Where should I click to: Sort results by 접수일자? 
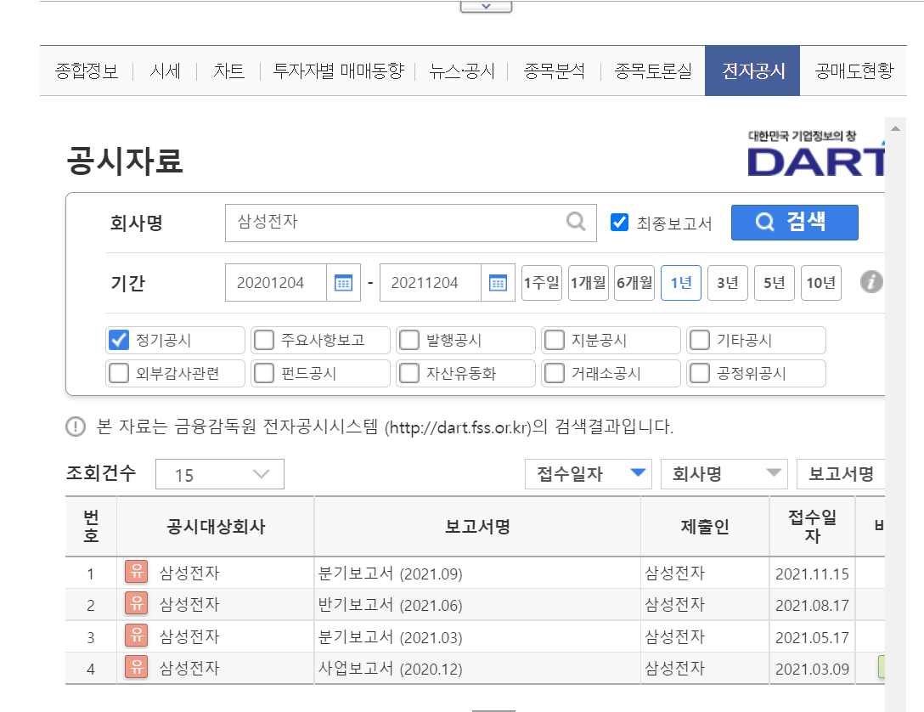point(588,474)
